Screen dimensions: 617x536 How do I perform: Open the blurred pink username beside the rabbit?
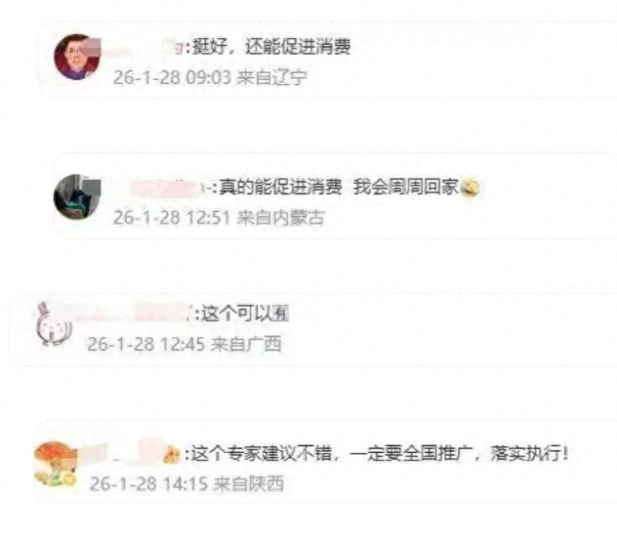point(134,314)
